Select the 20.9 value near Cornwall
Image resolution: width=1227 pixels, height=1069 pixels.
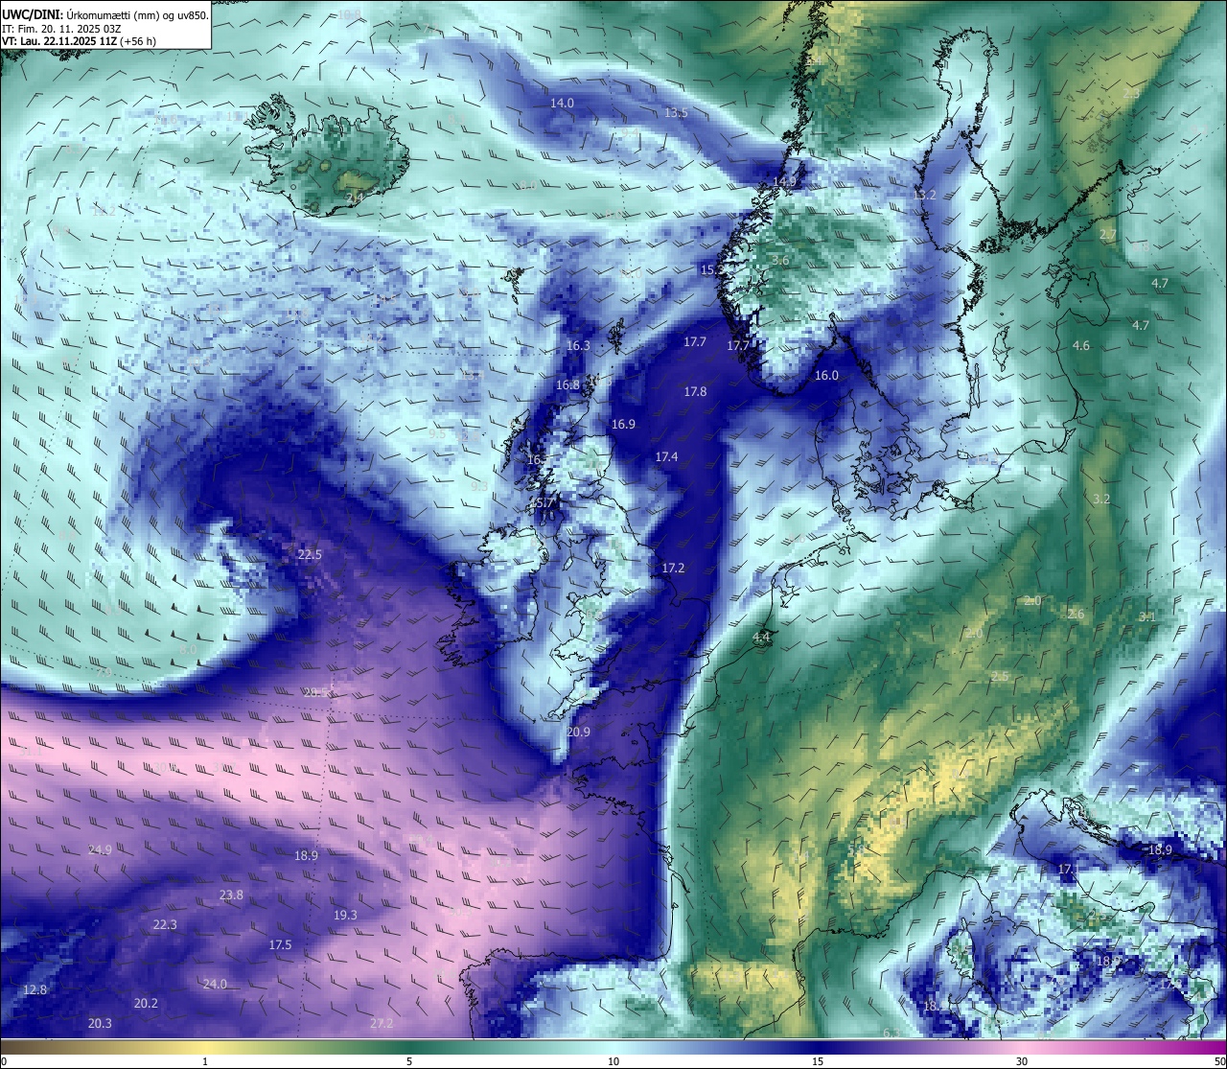pyautogui.click(x=578, y=732)
